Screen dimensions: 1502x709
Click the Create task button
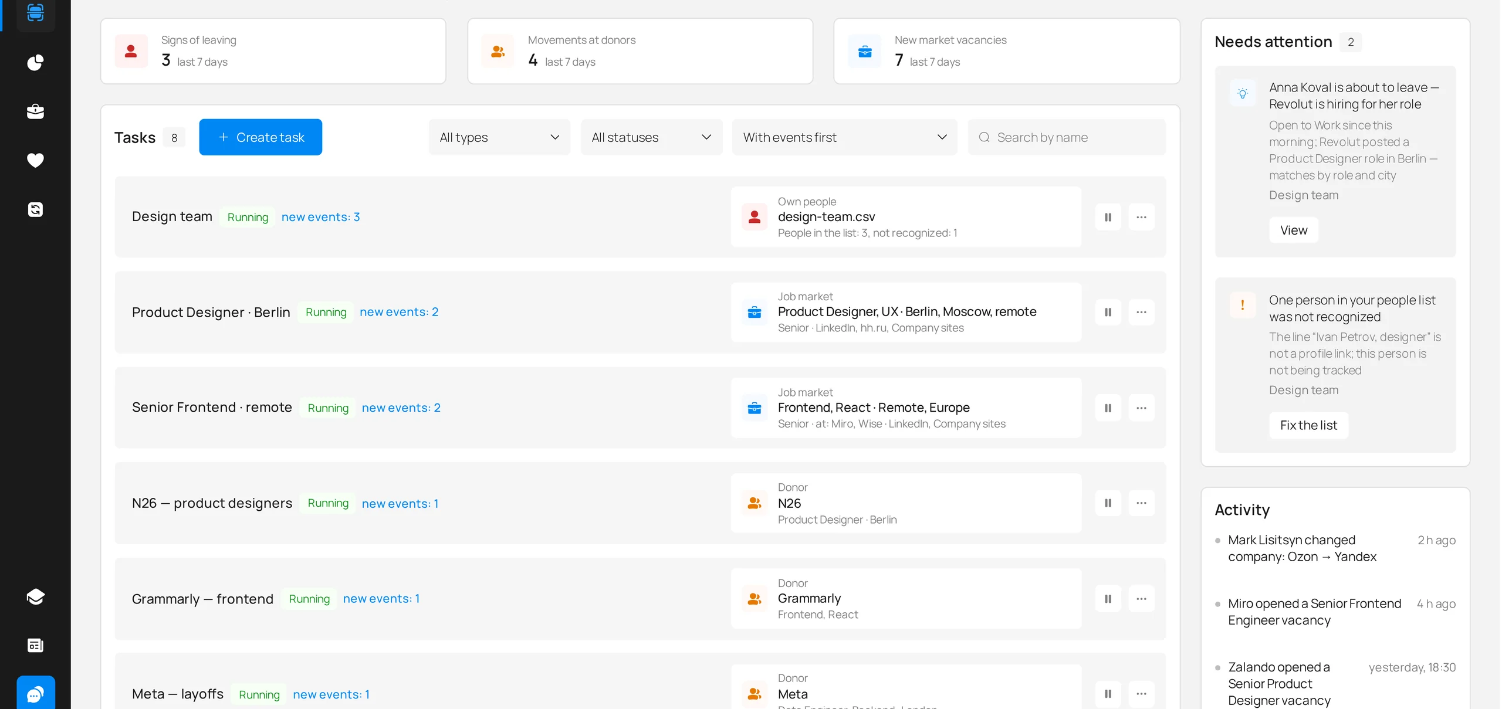click(x=261, y=137)
